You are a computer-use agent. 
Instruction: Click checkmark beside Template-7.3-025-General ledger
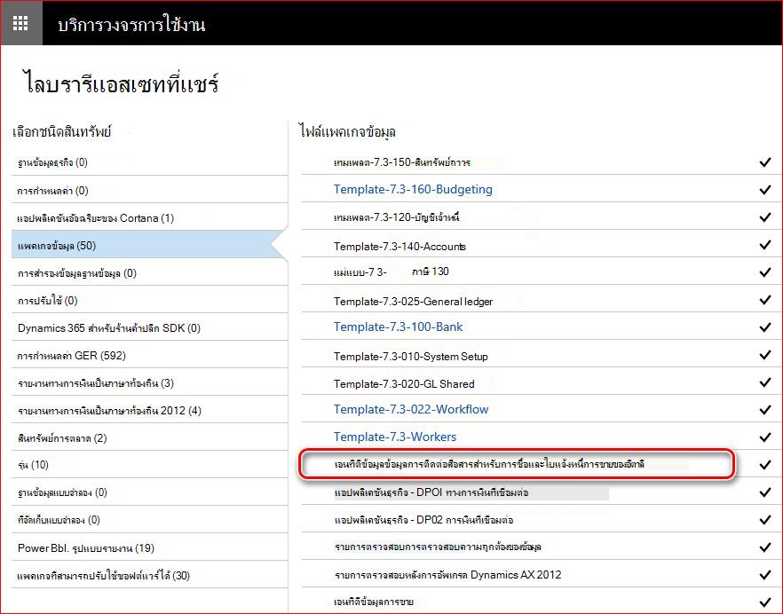pos(764,300)
